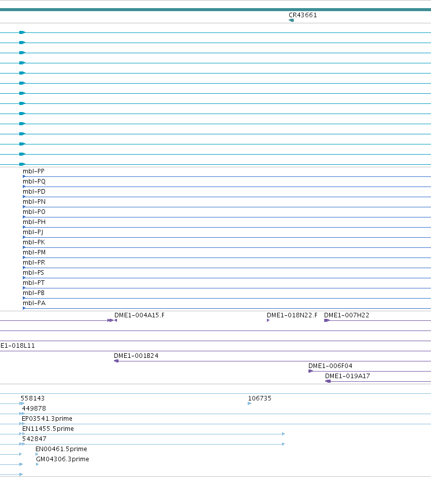Select the mbl-PP transcript label
Viewport: 431px width, 477px height.
33,171
